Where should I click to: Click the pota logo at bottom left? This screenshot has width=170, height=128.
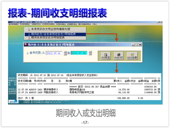pyautogui.click(x=13, y=102)
